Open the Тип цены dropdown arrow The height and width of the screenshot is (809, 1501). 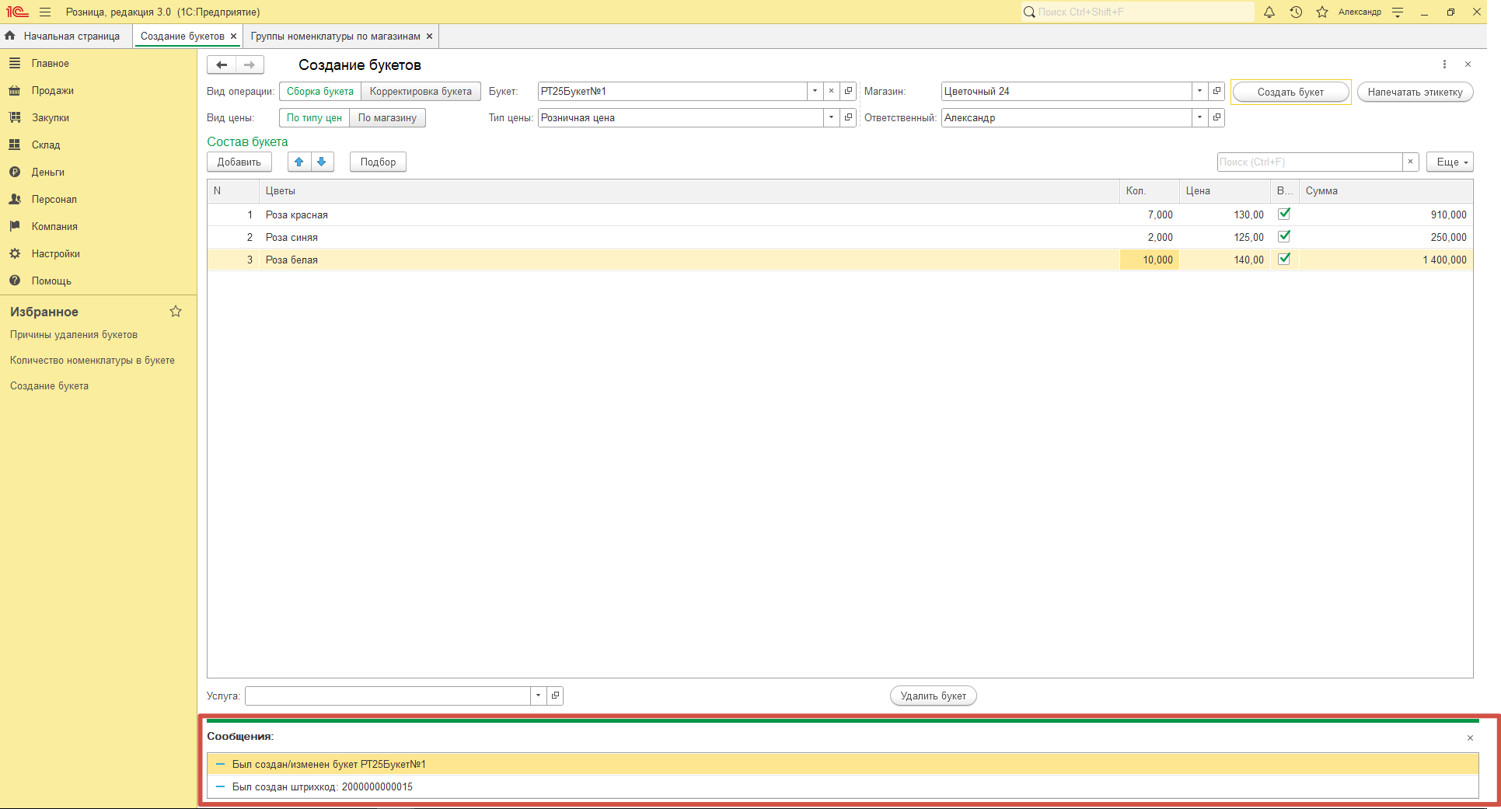[x=831, y=117]
